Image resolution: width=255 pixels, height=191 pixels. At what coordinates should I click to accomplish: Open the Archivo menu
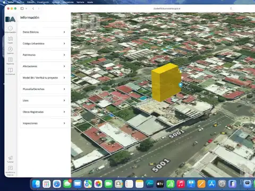[21, 2]
